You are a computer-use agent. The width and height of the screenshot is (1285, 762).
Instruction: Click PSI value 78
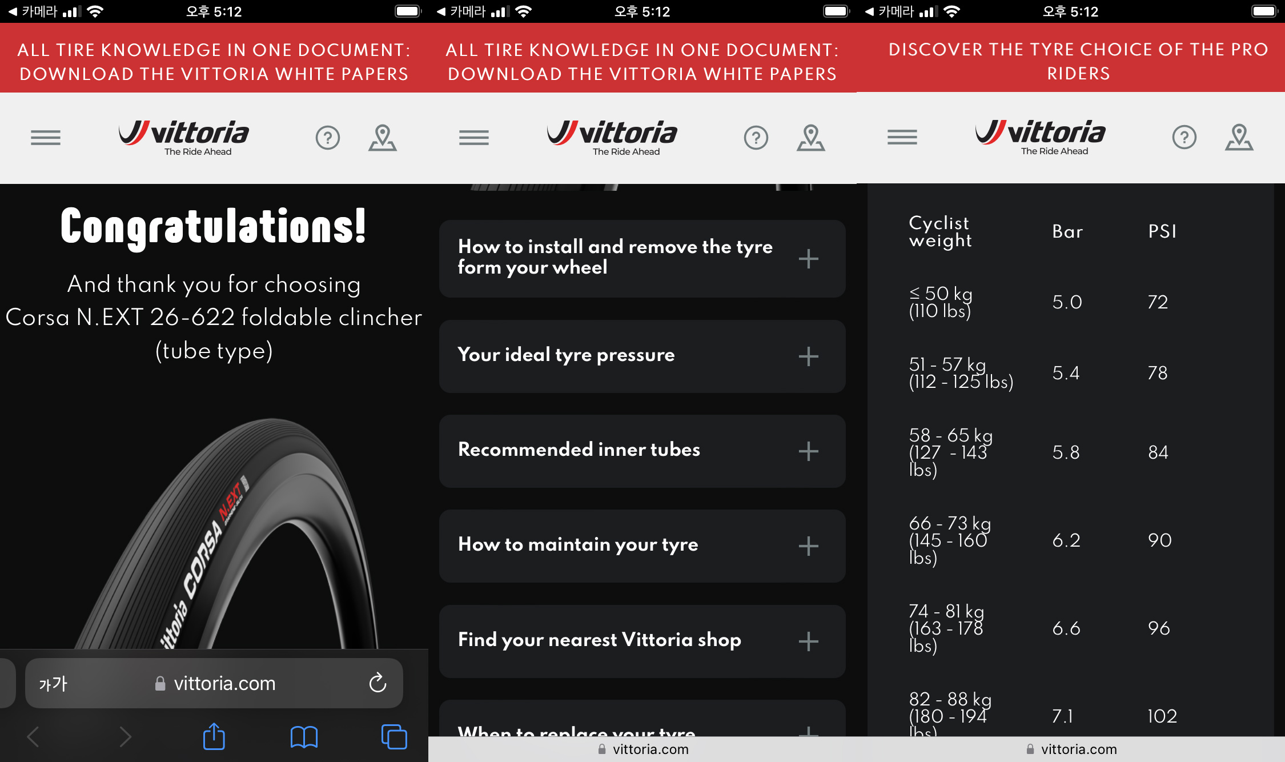[x=1158, y=373]
